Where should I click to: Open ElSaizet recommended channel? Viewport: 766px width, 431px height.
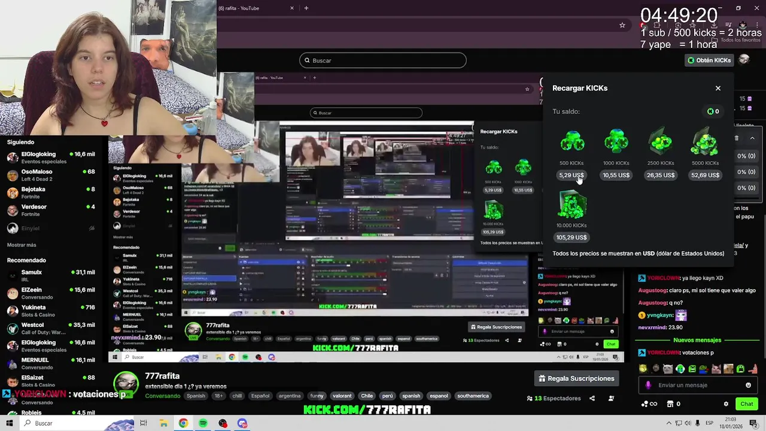51,381
